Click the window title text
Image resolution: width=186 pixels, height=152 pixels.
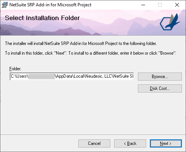(50, 5)
